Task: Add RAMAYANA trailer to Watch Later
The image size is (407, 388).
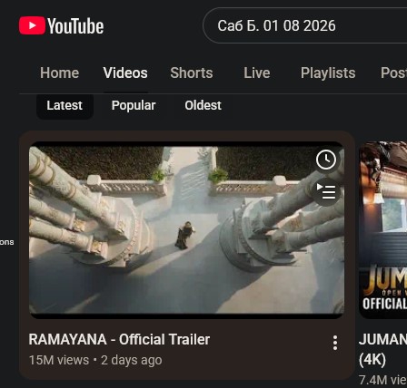Action: pos(326,160)
